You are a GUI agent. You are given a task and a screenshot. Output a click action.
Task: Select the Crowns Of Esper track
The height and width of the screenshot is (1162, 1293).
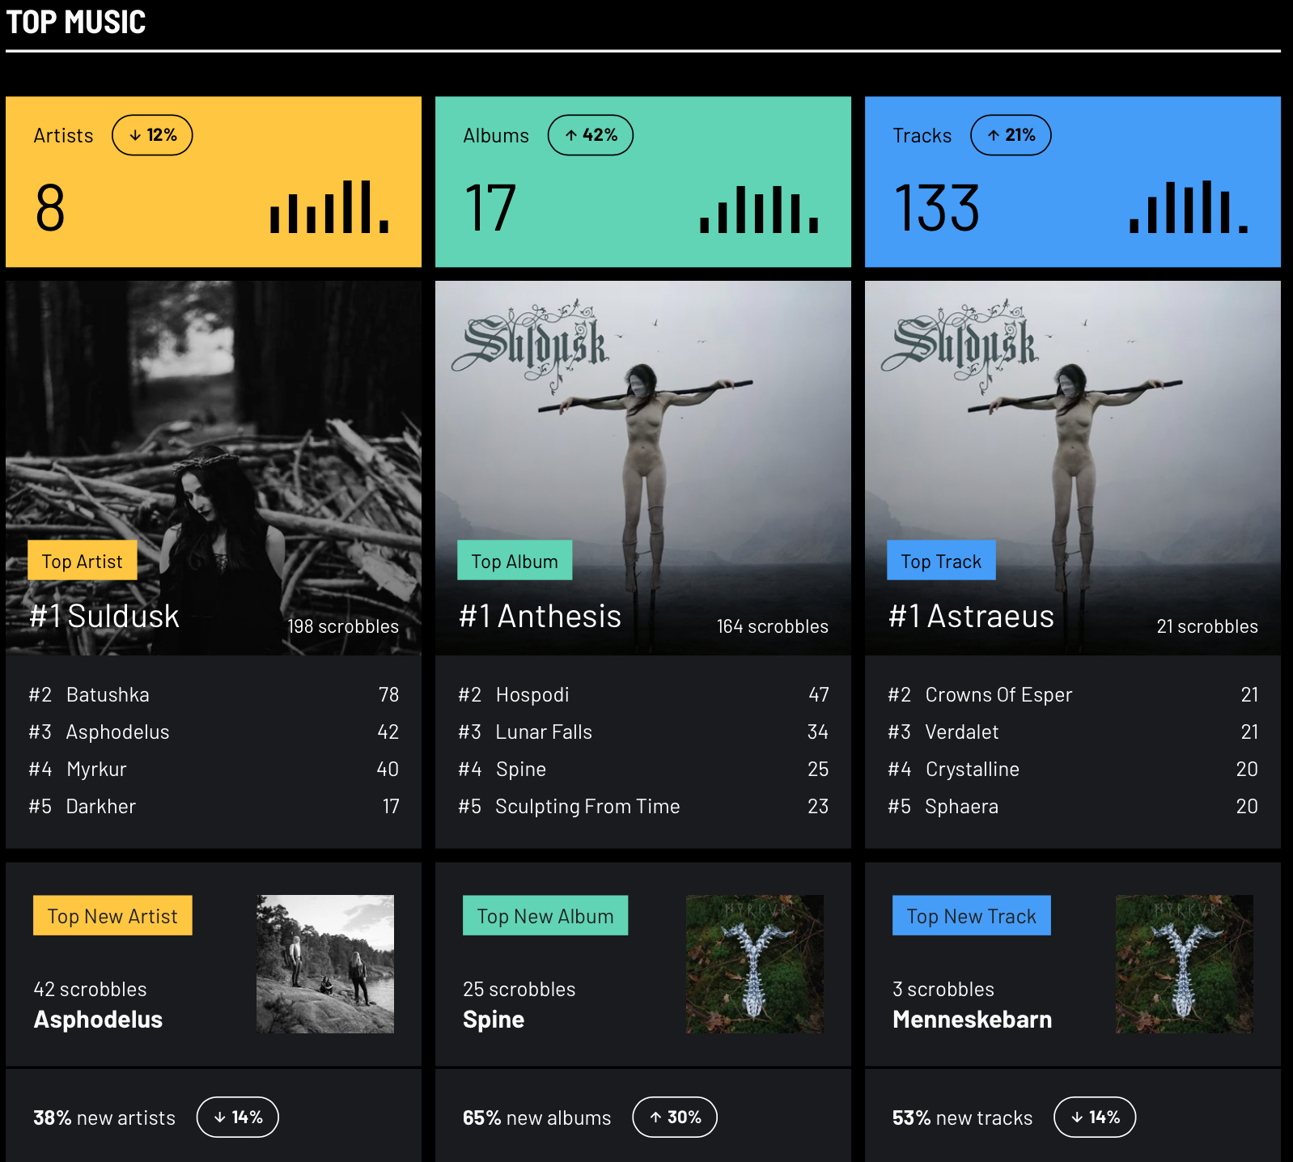point(998,695)
